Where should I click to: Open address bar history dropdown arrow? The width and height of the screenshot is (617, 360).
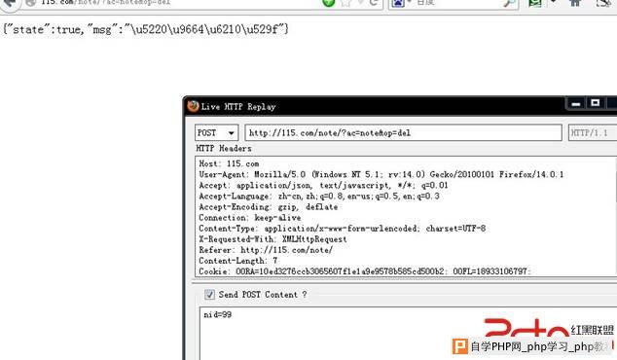pyautogui.click(x=361, y=2)
